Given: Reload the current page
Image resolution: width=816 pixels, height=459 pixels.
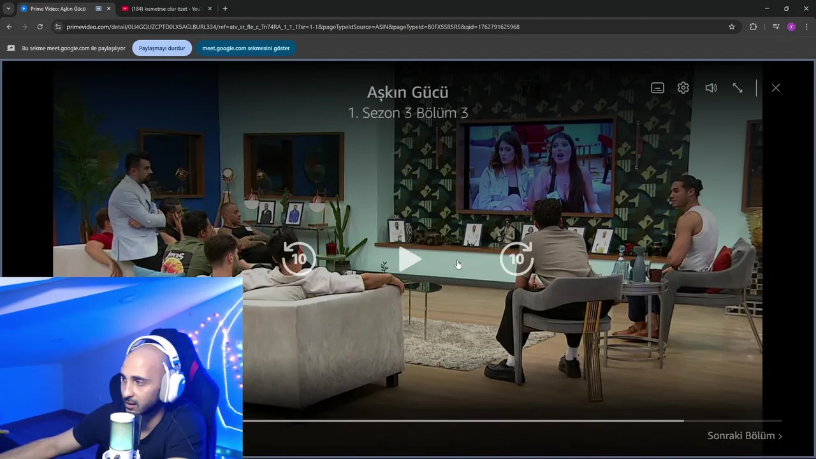Looking at the screenshot, I should pyautogui.click(x=40, y=27).
